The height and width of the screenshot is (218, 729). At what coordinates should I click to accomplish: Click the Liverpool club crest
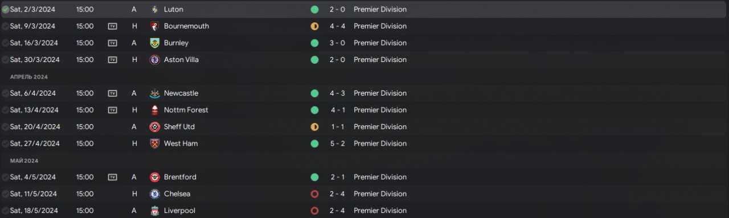point(154,211)
